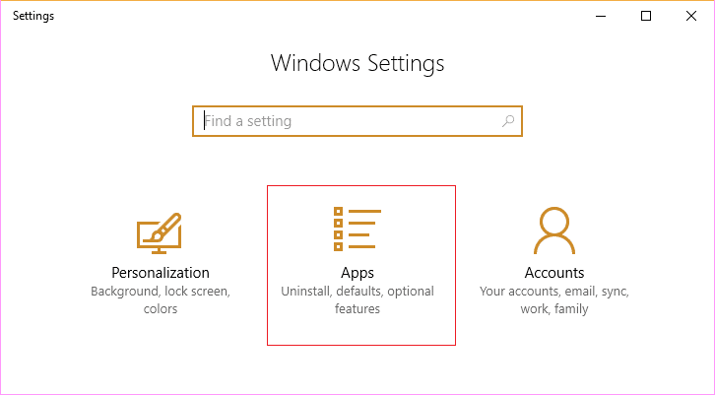Viewport: 715px width, 395px height.
Task: Select the Accounts title label
Action: 553,273
